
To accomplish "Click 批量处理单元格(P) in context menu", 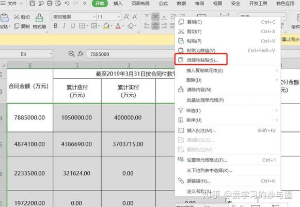I will click(228, 100).
